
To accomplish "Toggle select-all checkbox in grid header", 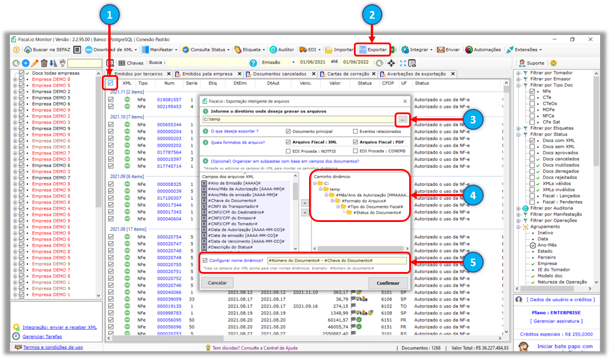I will [x=111, y=83].
